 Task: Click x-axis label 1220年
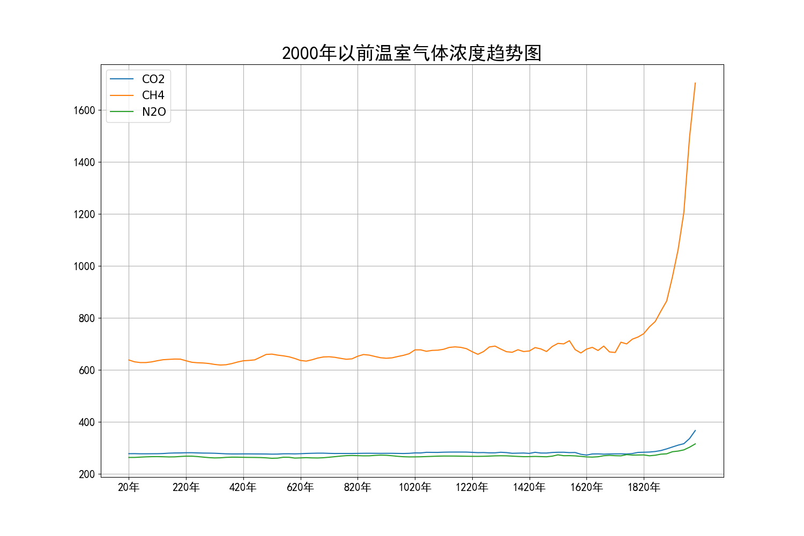coord(472,487)
